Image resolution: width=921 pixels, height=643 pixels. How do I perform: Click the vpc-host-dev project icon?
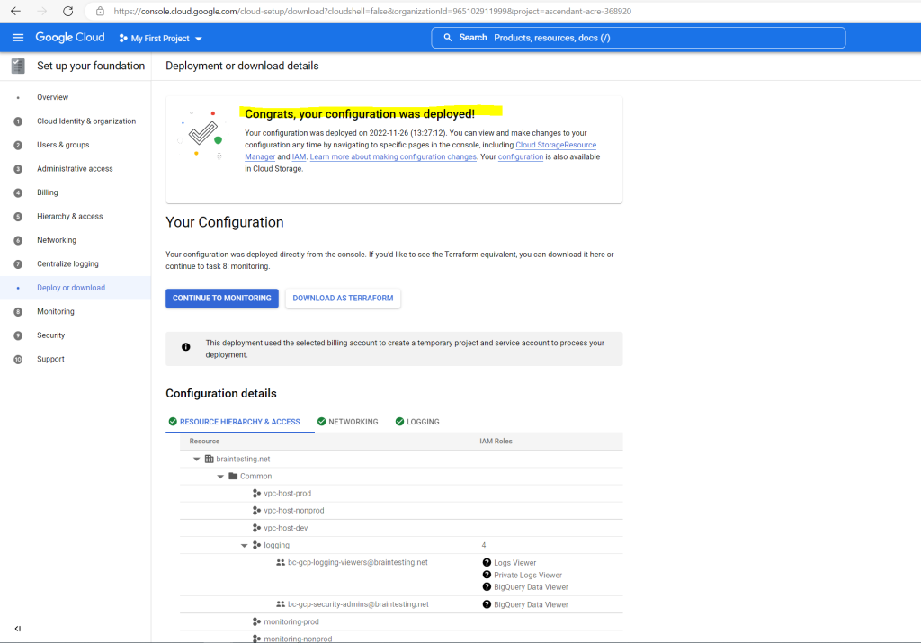pyautogui.click(x=256, y=528)
